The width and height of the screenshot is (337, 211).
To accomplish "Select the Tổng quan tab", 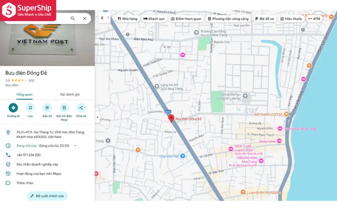I will (24, 95).
